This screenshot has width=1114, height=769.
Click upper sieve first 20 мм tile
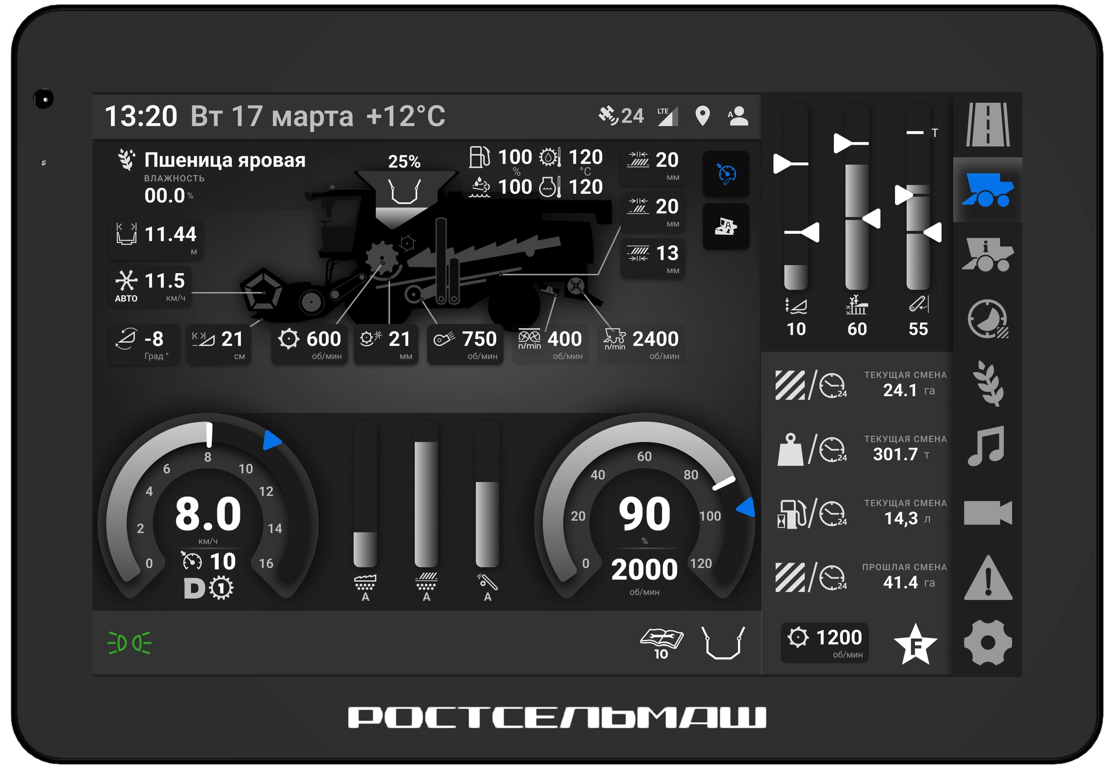(x=653, y=165)
